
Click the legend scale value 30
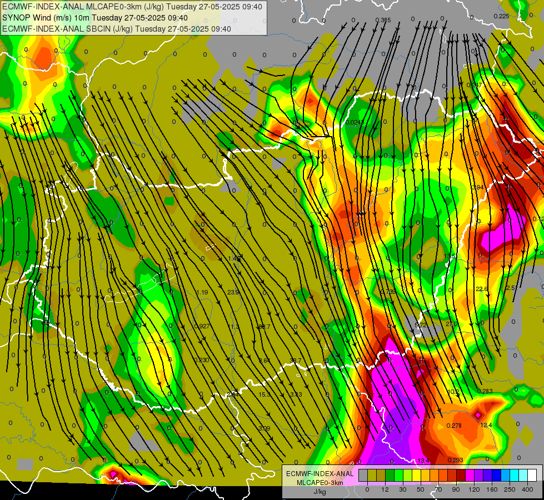click(403, 489)
